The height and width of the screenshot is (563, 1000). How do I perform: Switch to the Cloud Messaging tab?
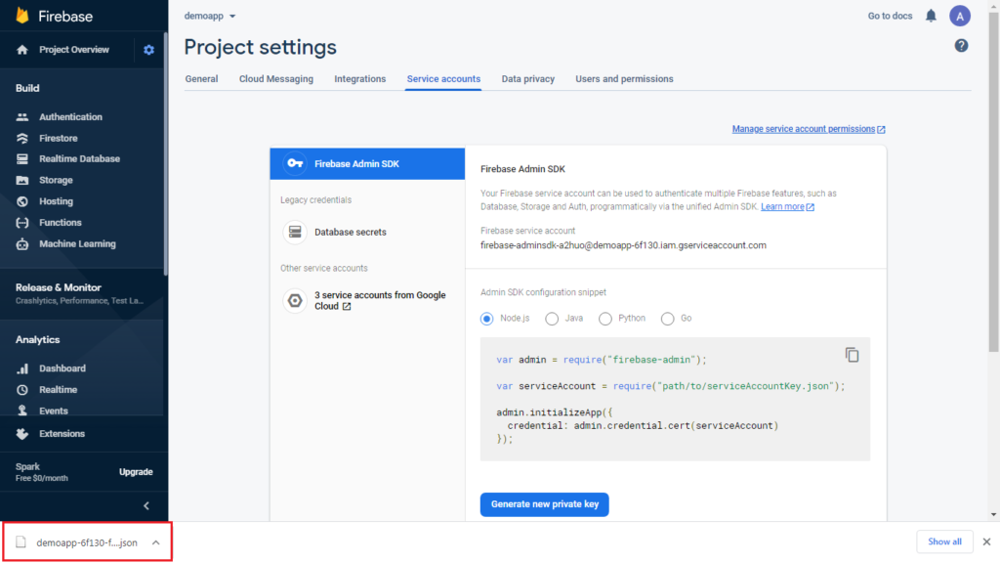click(276, 79)
